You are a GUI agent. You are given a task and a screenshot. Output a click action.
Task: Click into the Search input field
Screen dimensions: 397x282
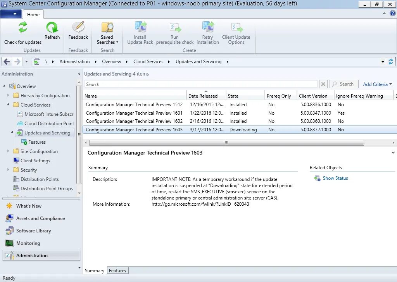(201, 84)
